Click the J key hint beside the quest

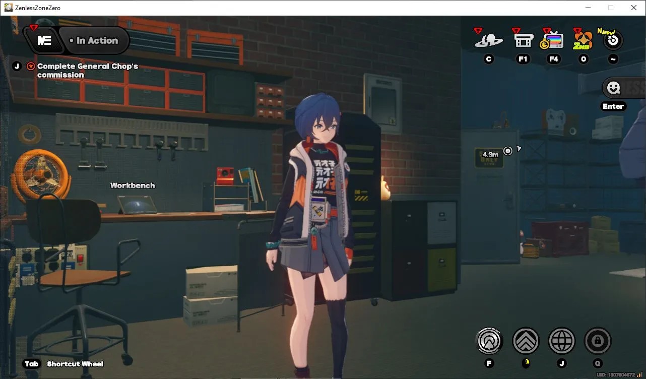[x=17, y=66]
